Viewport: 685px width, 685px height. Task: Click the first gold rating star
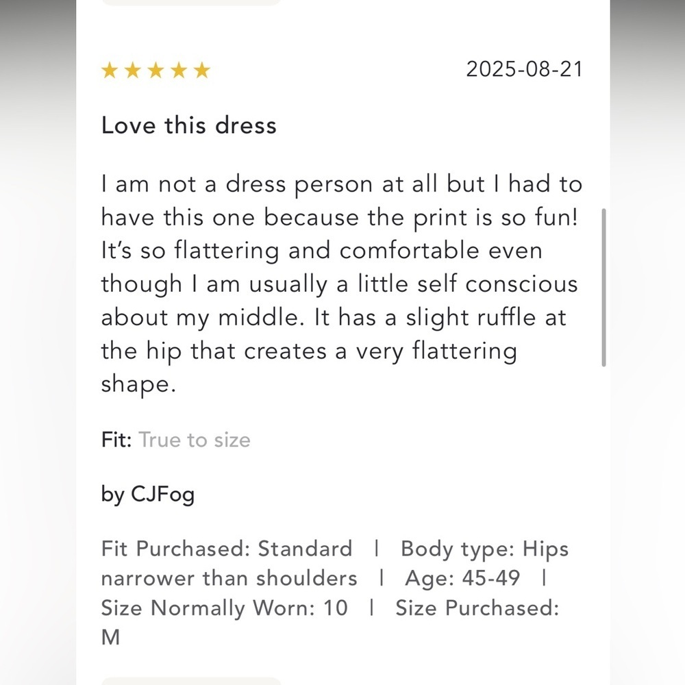coord(109,70)
